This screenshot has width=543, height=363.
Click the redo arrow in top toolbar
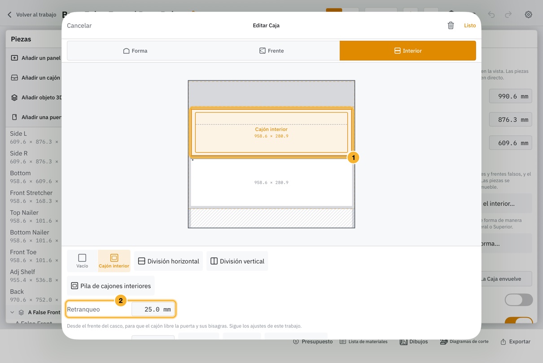[508, 14]
